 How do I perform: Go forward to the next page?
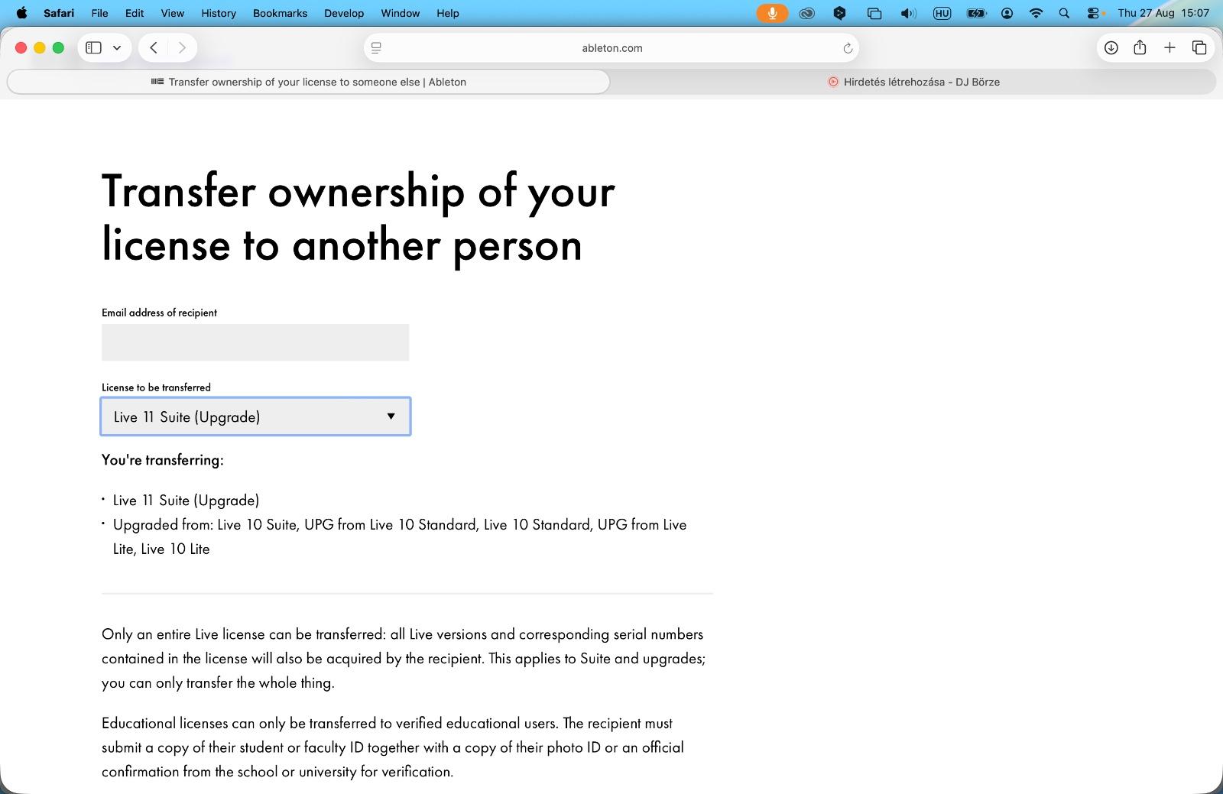[182, 47]
